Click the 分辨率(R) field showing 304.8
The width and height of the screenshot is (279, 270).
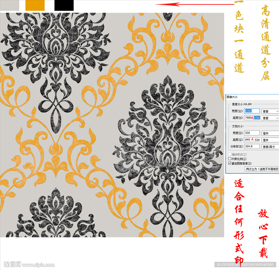coord(252,146)
